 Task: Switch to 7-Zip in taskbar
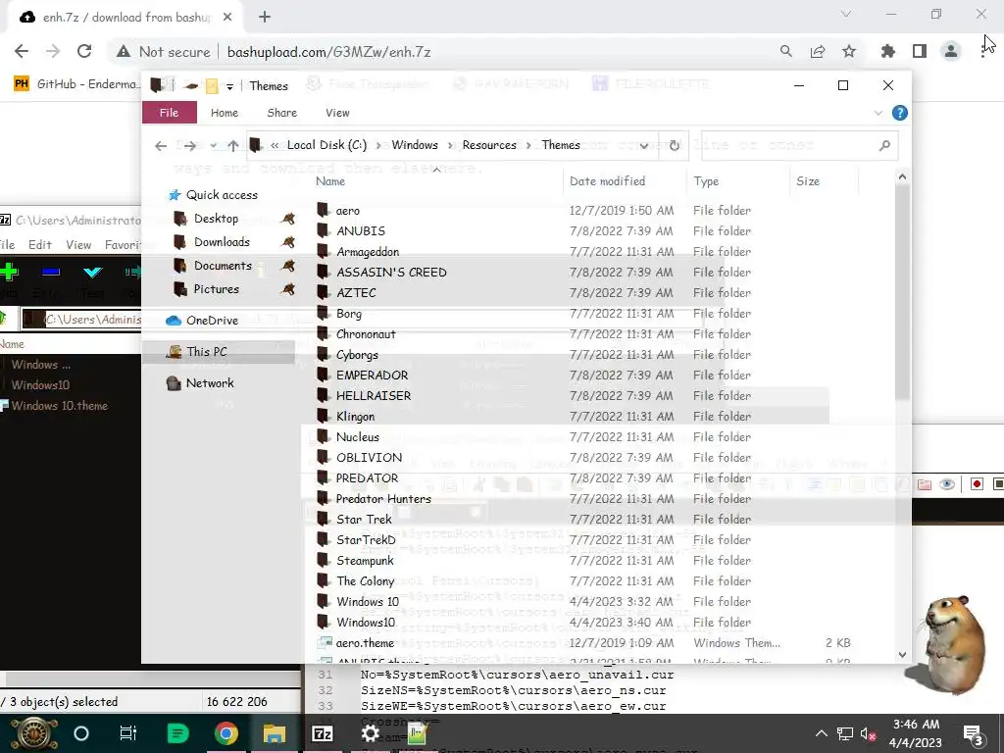[322, 733]
